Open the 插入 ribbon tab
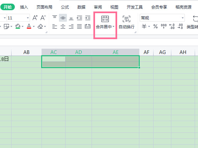Image resolution: width=198 pixels, height=148 pixels. tap(24, 7)
